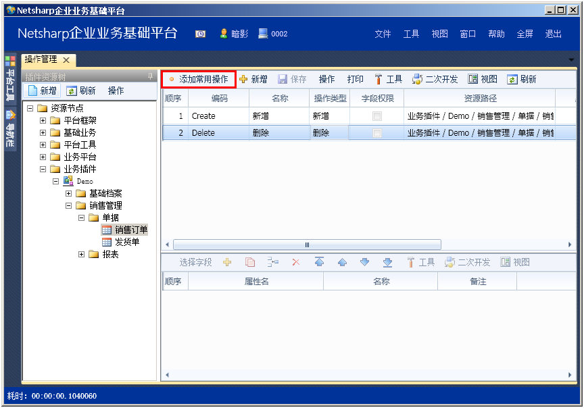Click 退出 in header
Viewport: 584px width, 408px height.
tap(553, 34)
